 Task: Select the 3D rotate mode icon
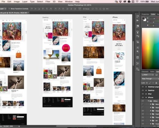(93, 9)
